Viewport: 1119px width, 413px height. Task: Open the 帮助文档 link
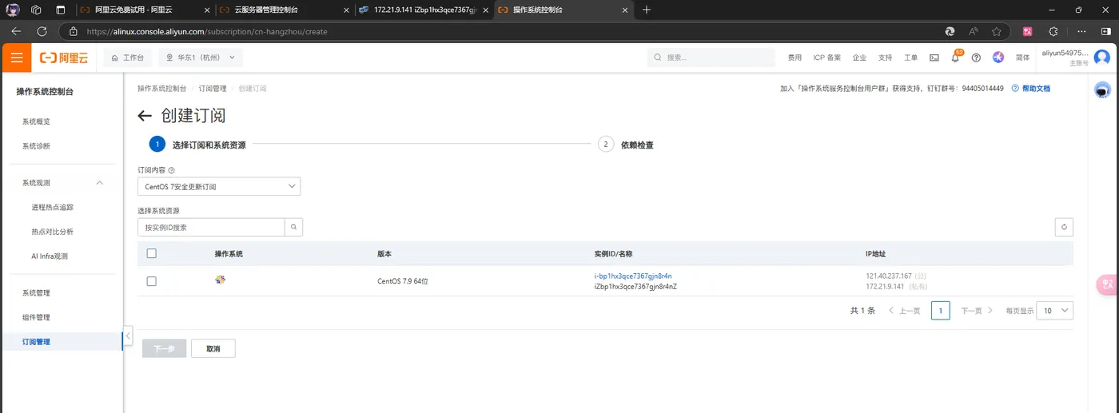pos(1031,88)
